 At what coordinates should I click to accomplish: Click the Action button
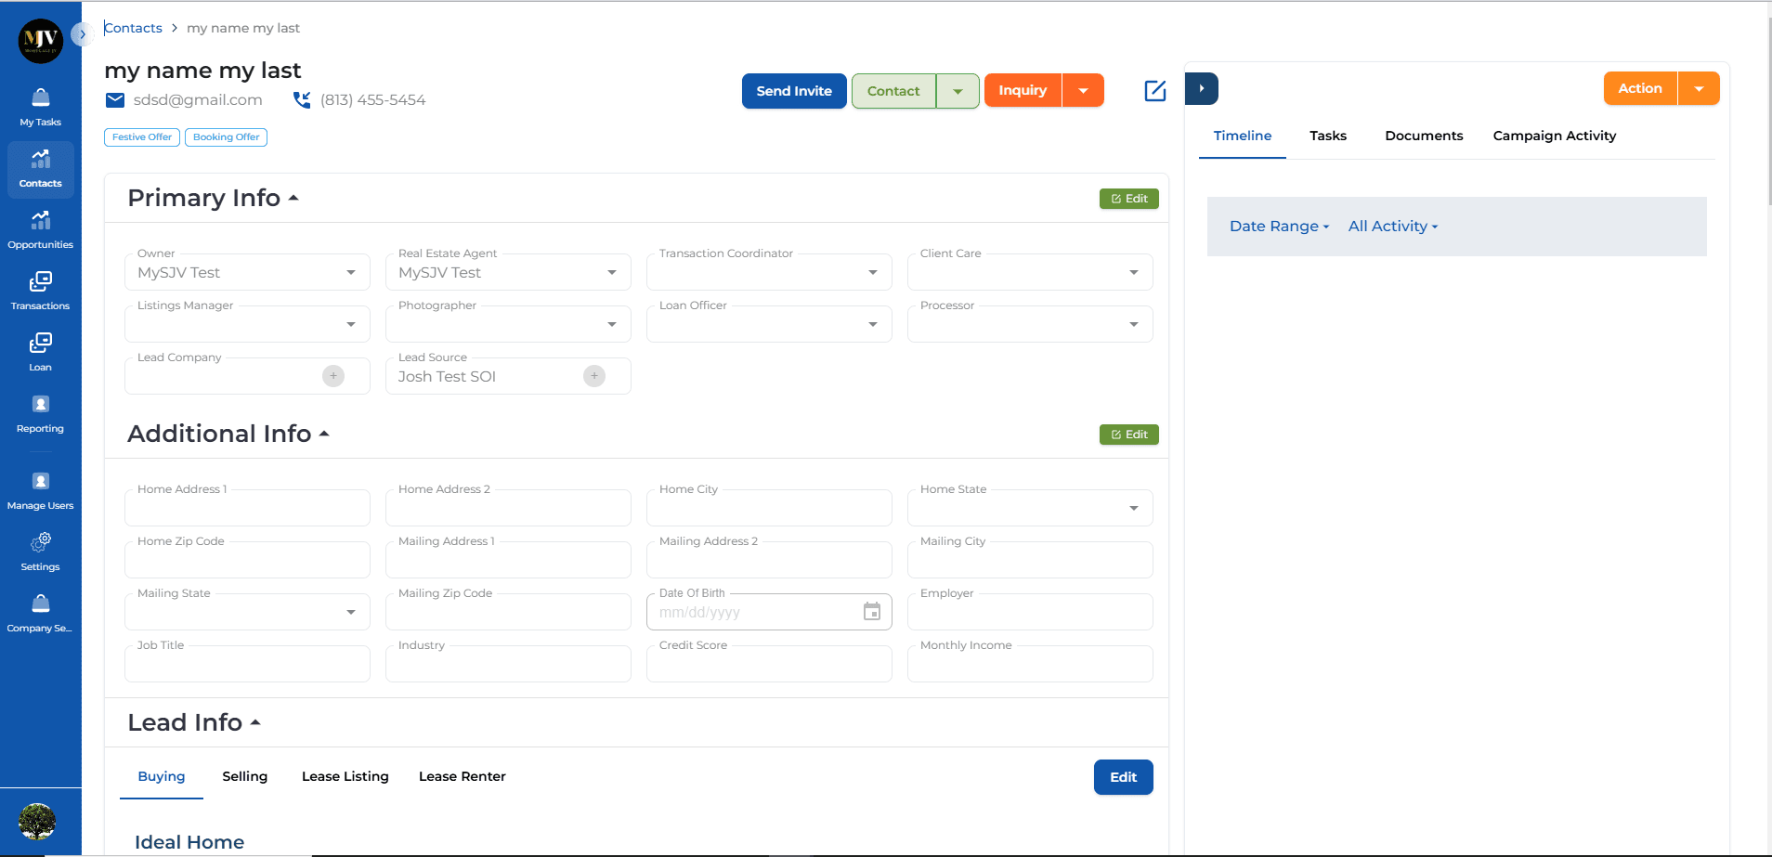coord(1640,89)
